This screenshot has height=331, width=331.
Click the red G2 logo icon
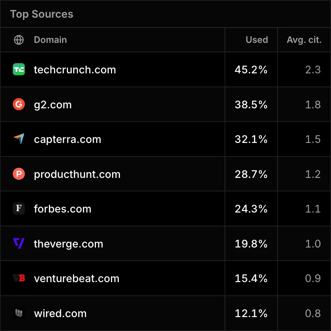(x=19, y=105)
